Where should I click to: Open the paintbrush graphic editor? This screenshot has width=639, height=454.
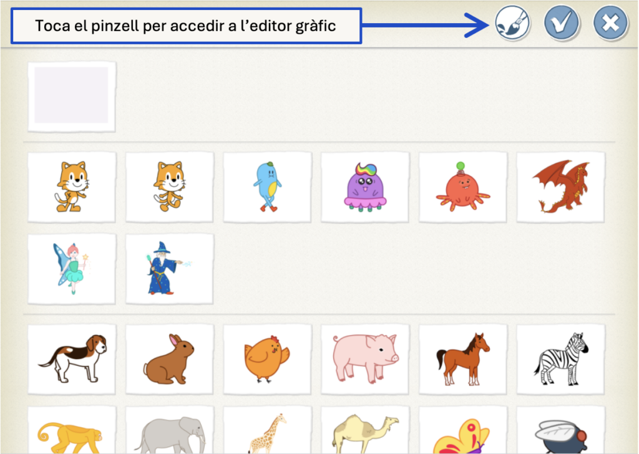click(512, 24)
